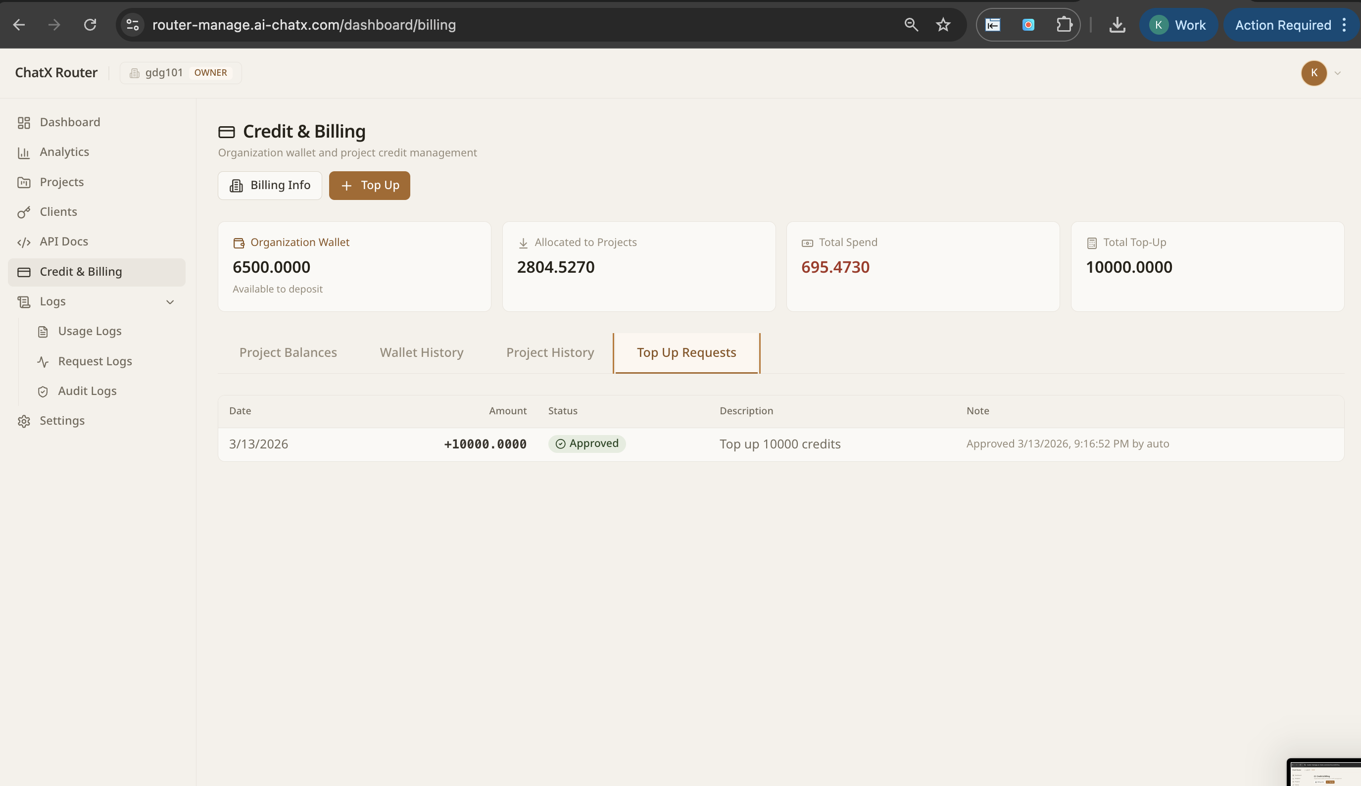
Task: Open the Work profile chip
Action: [x=1177, y=25]
